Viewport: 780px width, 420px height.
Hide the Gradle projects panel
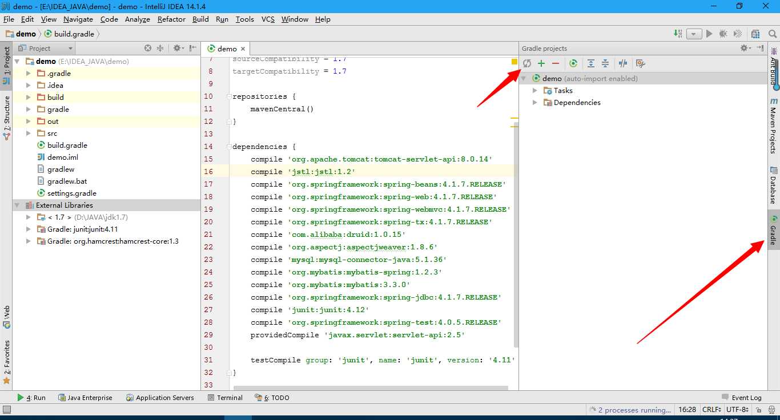click(x=760, y=49)
